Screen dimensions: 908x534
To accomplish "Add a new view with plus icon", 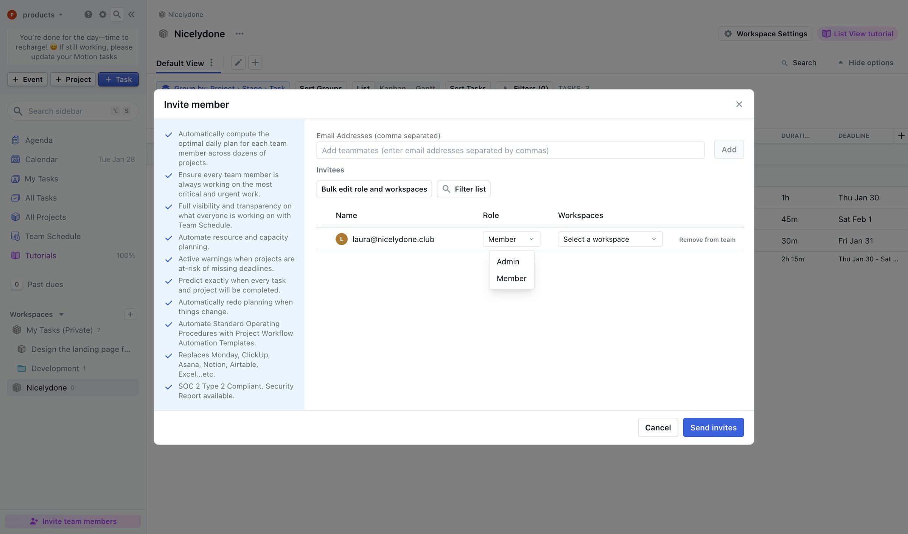I will coord(255,62).
